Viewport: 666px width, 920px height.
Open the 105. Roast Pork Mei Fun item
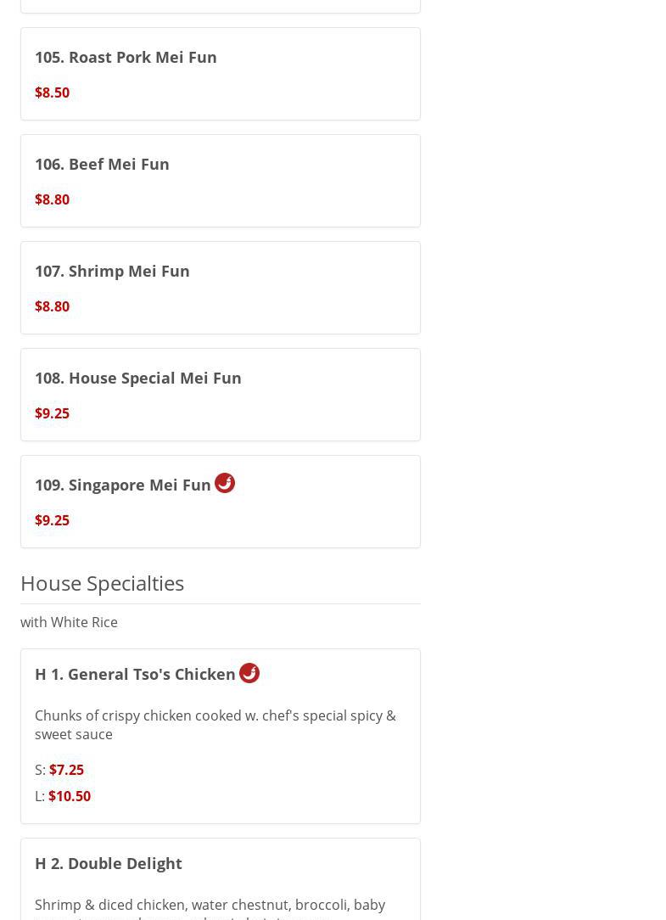[126, 57]
